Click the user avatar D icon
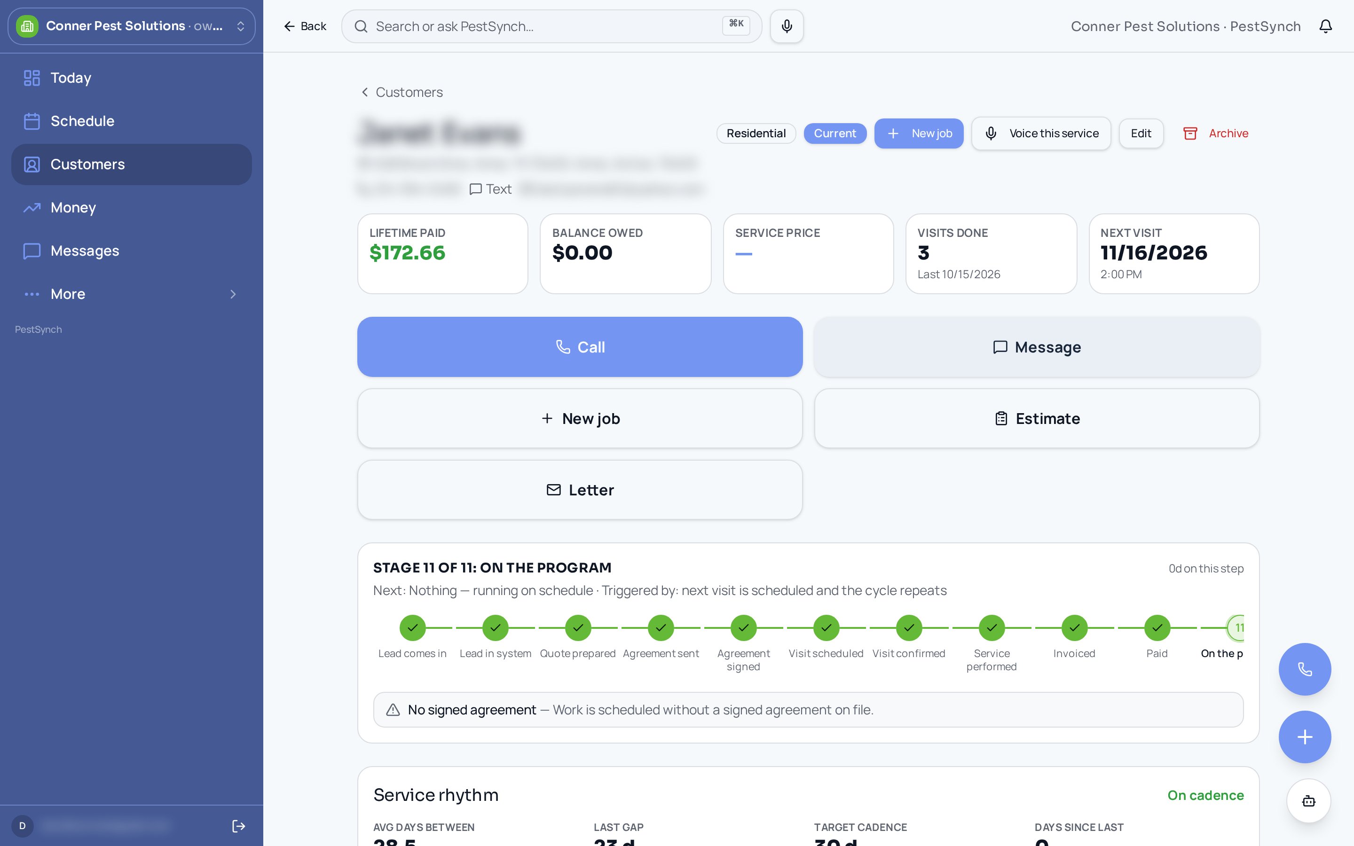Screen dimensions: 1354x846 (x=23, y=826)
